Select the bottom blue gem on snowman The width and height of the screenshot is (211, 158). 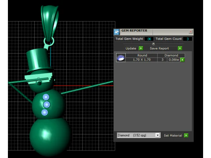coord(45,112)
